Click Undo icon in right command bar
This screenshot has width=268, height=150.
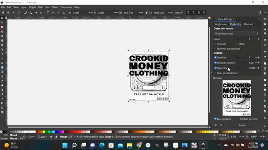(265, 52)
